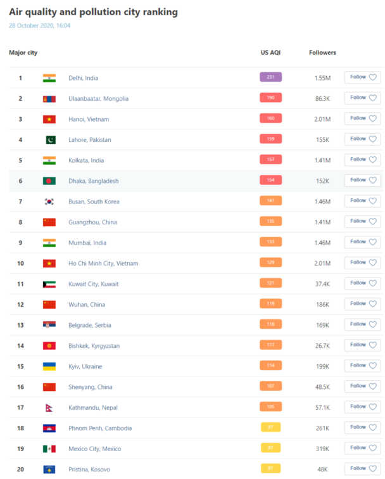385x479 pixels.
Task: Click the Mongolia flag beside Ulaanbaatar
Action: point(49,99)
